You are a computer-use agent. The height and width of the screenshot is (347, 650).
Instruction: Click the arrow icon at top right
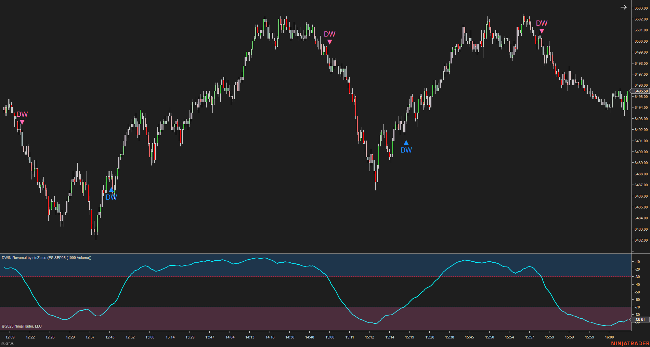click(623, 7)
